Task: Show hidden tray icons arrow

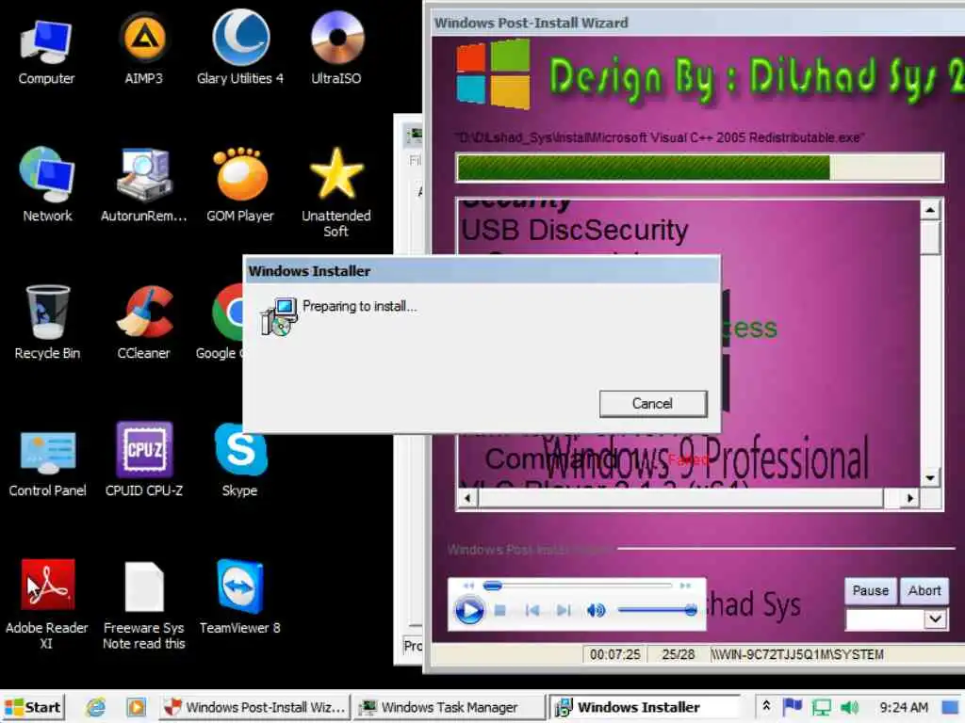Action: (x=766, y=706)
